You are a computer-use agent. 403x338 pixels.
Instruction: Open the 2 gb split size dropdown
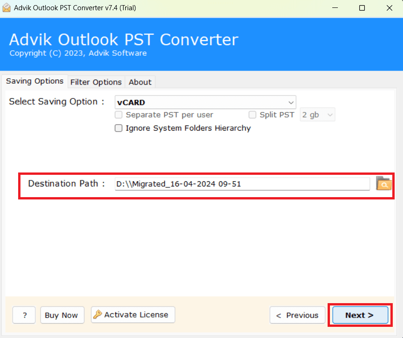tap(317, 114)
